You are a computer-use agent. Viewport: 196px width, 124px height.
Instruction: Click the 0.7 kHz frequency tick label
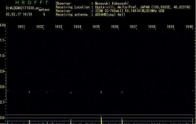(x=2, y=102)
